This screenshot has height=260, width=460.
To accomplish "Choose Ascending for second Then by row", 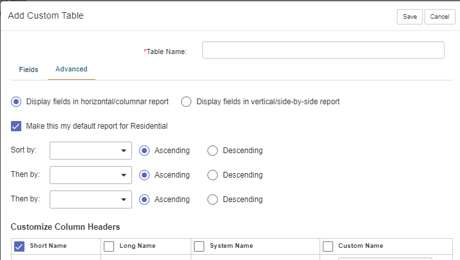I will pyautogui.click(x=144, y=200).
